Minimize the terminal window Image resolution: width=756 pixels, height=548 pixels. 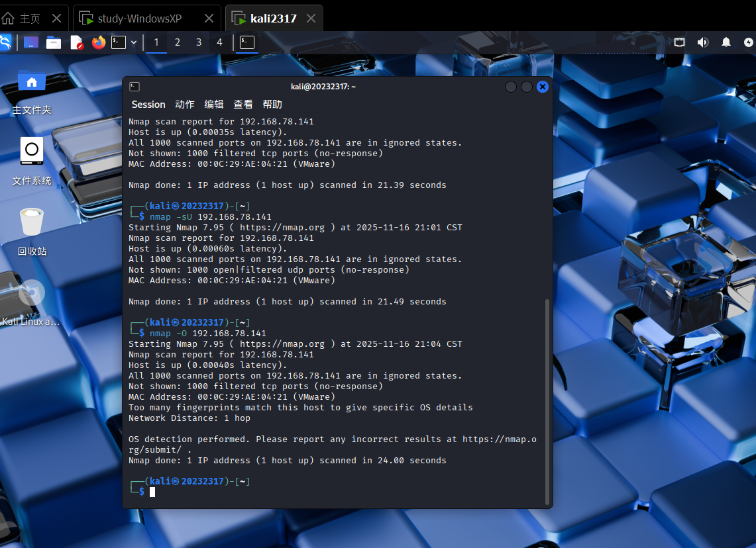tap(511, 87)
